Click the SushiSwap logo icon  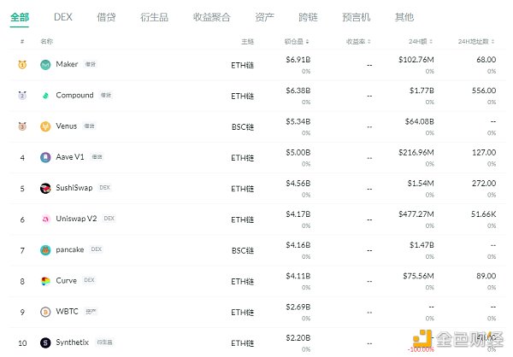45,188
